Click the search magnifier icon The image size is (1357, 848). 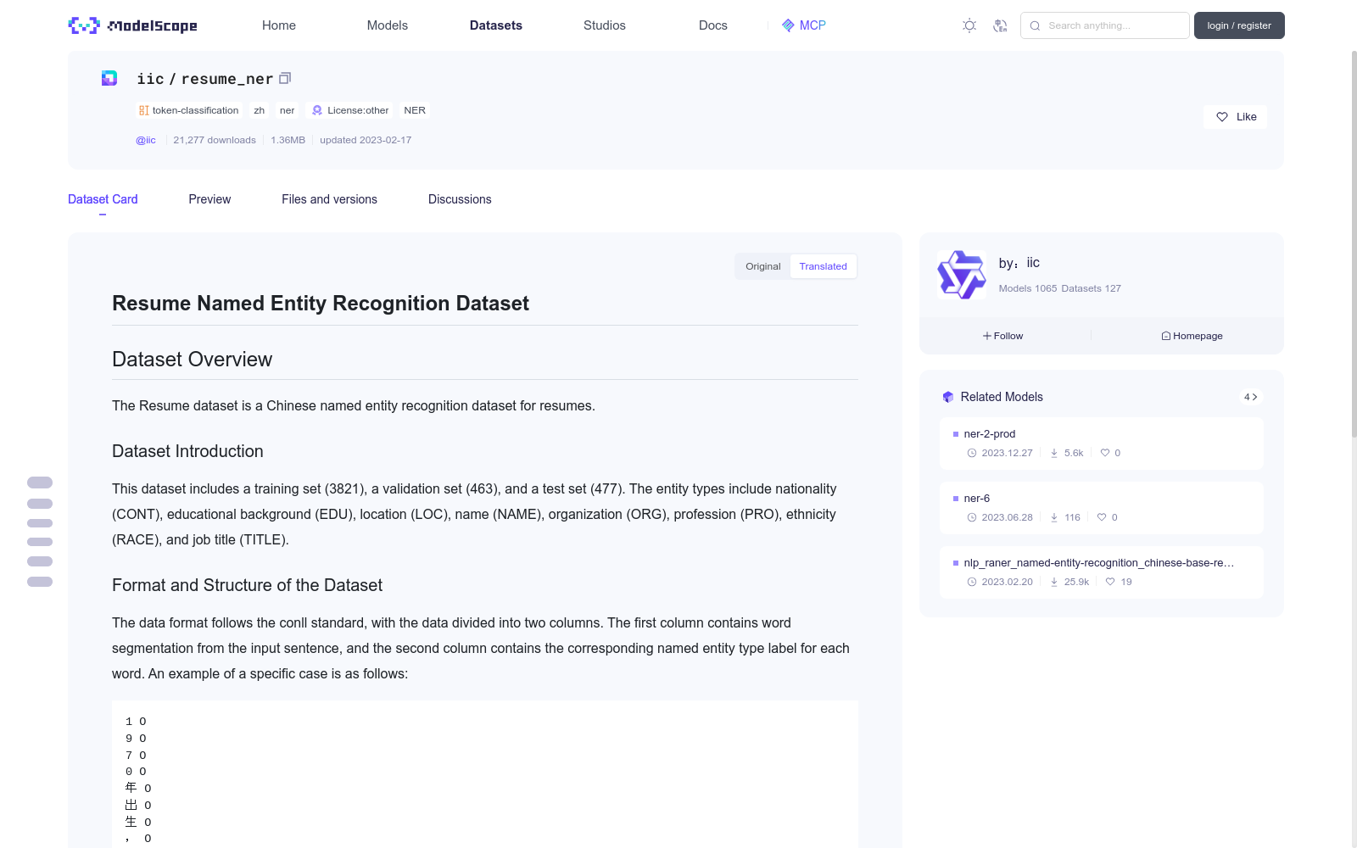(x=1035, y=25)
